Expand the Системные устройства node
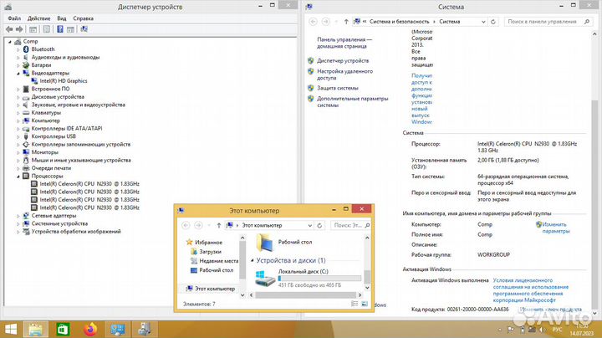 coord(18,223)
